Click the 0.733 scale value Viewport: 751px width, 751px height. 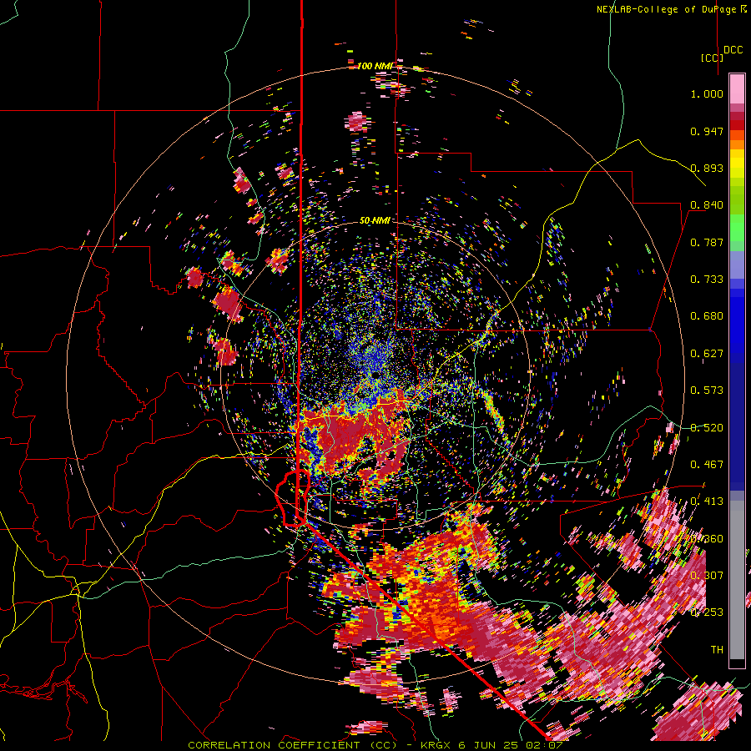click(707, 280)
